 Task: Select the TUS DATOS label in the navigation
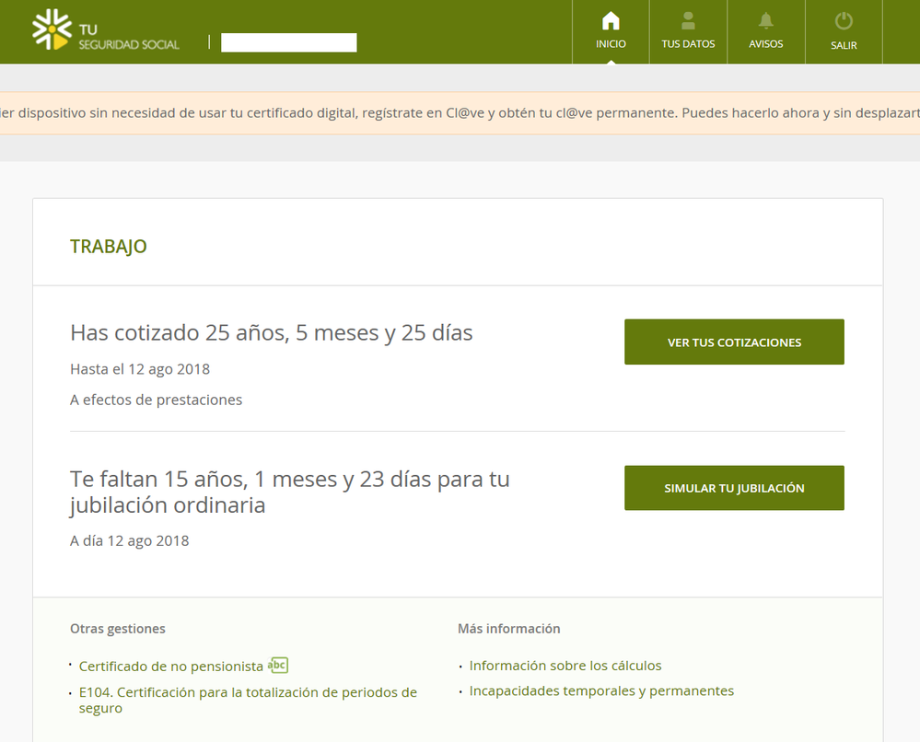[x=688, y=44]
